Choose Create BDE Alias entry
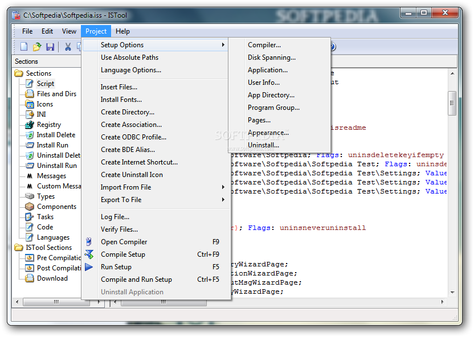 tap(156, 150)
